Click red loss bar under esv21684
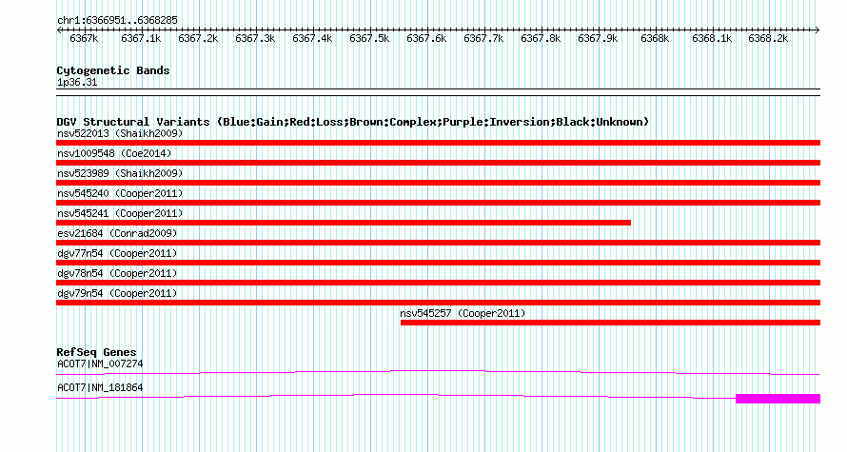The image size is (847, 452). (438, 243)
